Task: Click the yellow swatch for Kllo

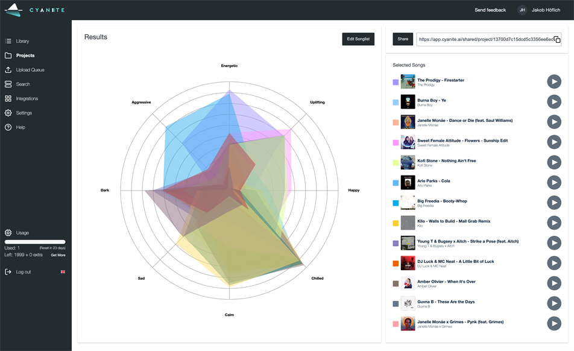Action: 396,223
